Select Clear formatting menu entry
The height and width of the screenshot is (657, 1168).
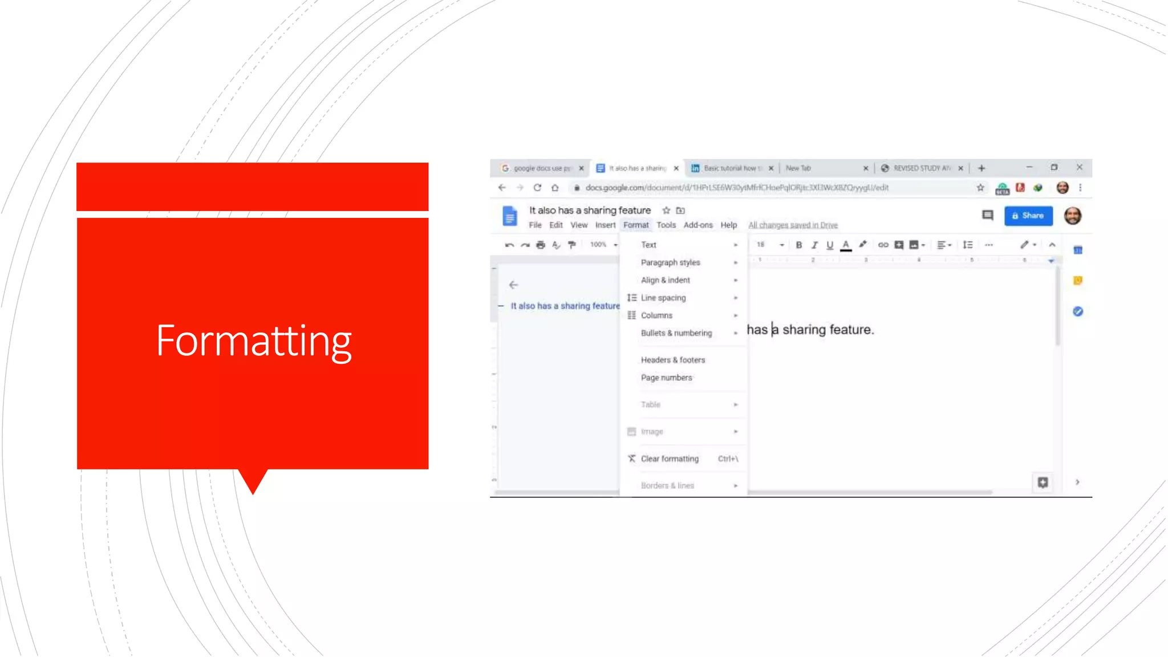[670, 459]
